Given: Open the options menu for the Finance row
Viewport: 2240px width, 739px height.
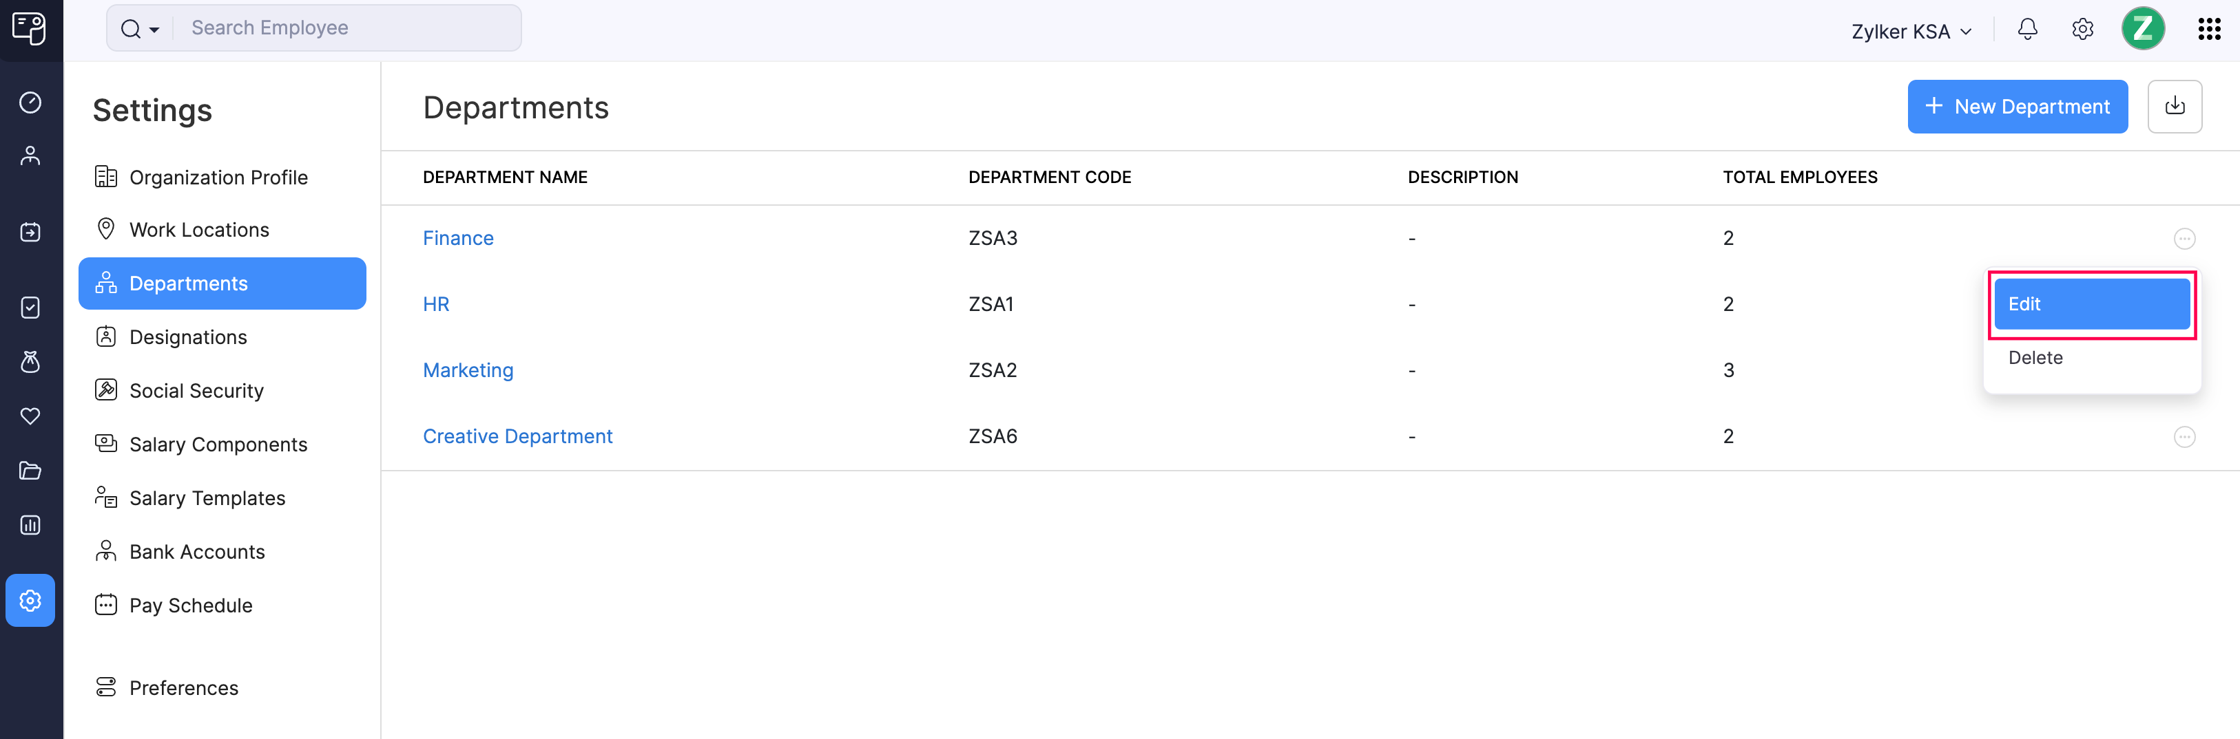Looking at the screenshot, I should (x=2185, y=238).
